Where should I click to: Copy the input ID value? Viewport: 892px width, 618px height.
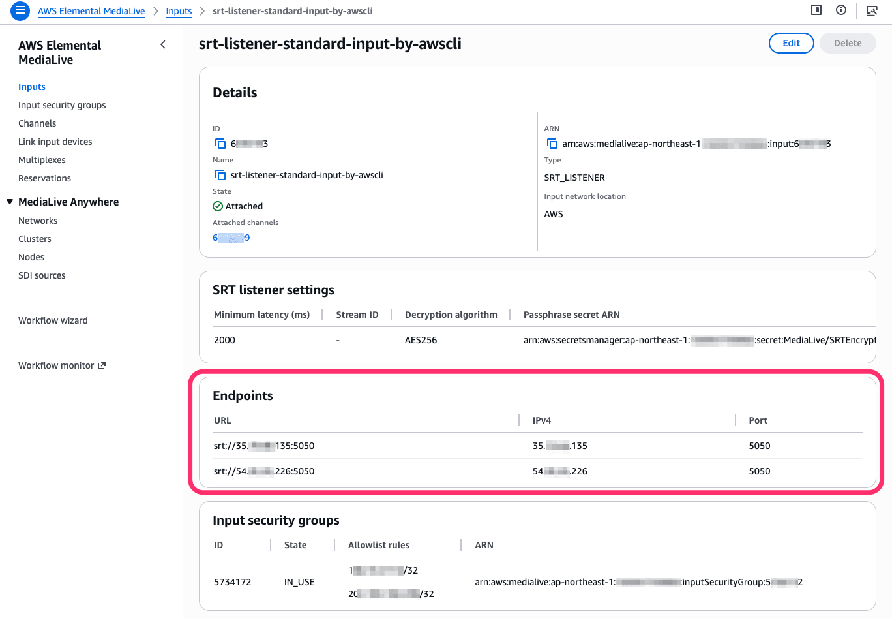[220, 144]
